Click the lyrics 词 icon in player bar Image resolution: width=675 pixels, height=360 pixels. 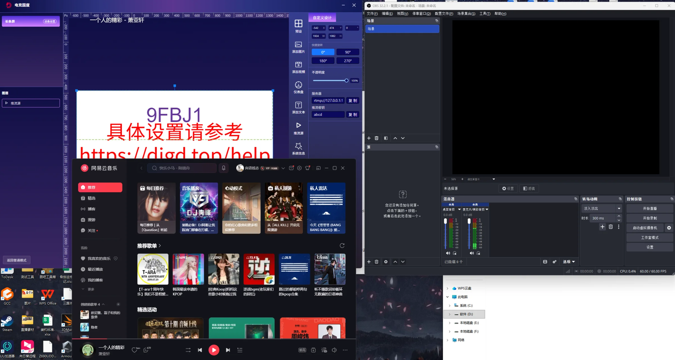324,350
